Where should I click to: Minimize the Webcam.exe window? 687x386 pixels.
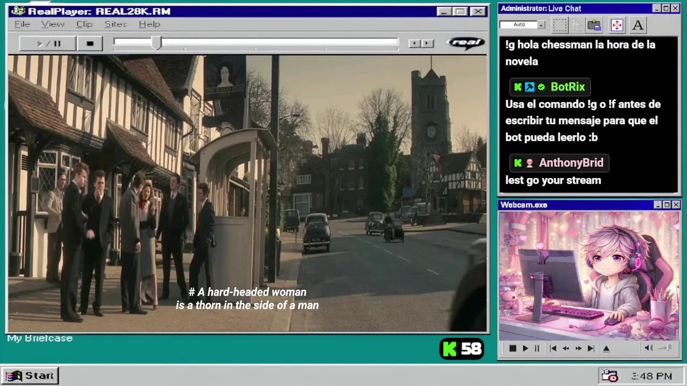pos(657,205)
